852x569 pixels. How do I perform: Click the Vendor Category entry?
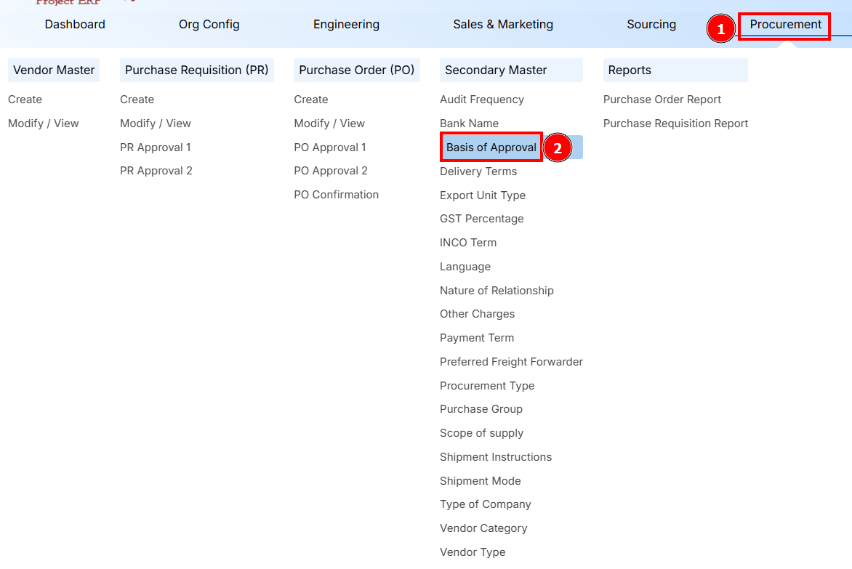point(483,528)
